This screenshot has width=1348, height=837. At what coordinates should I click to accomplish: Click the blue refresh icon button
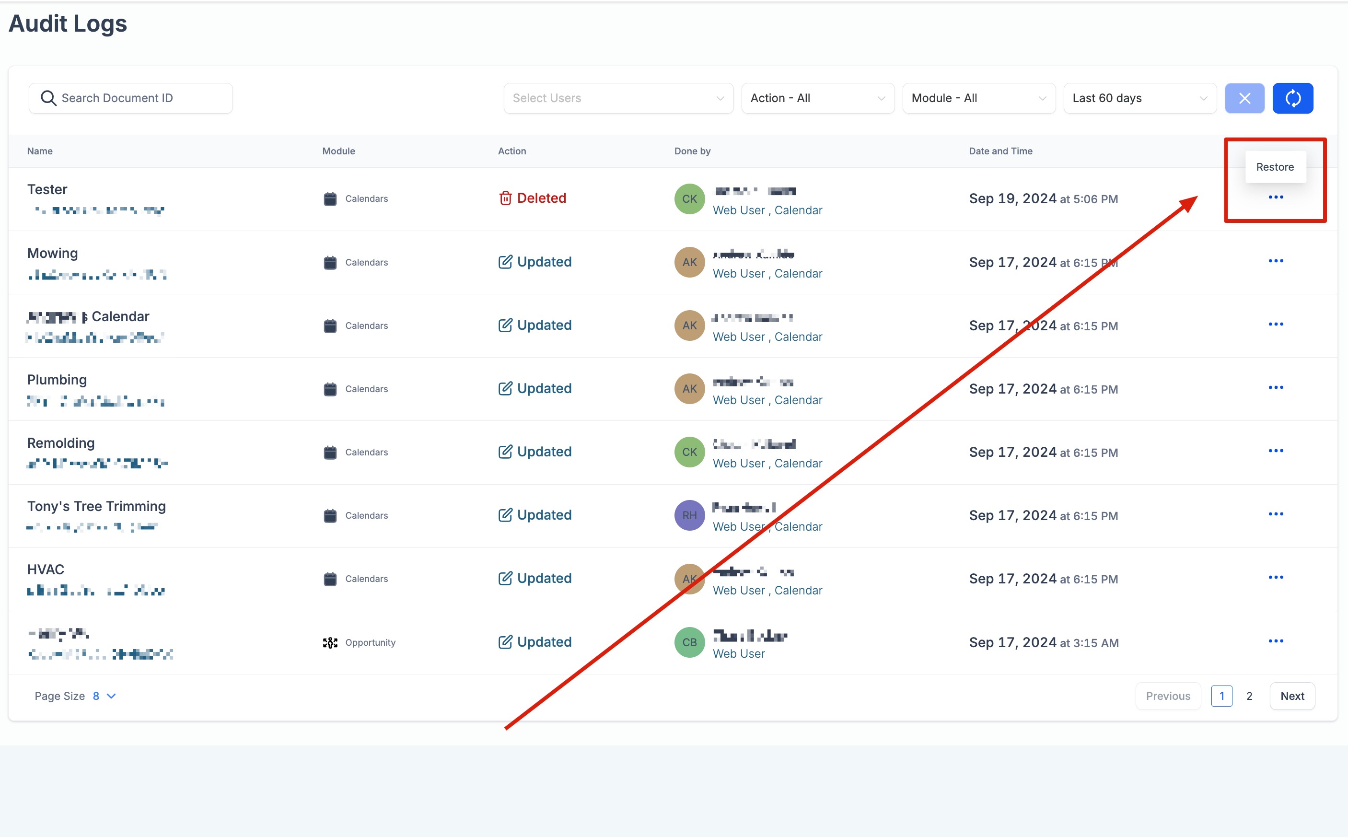(1292, 98)
